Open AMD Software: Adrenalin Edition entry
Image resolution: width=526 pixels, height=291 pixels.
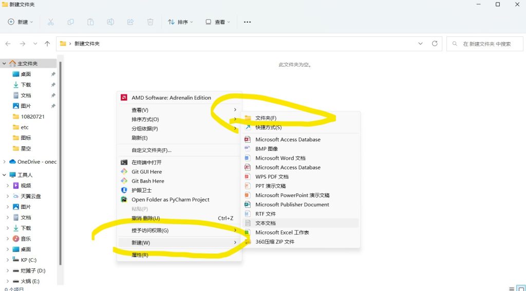179,98
